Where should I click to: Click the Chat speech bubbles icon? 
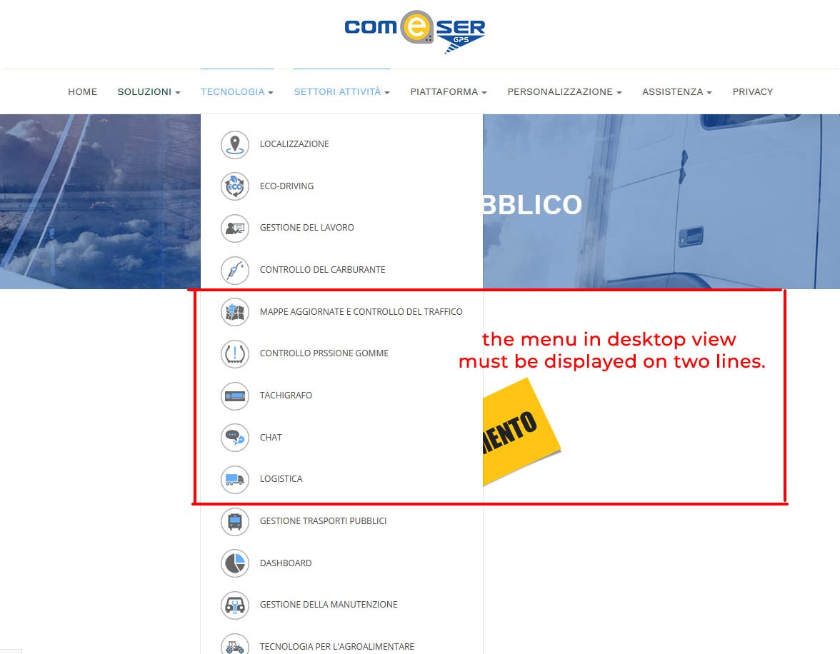(x=234, y=438)
